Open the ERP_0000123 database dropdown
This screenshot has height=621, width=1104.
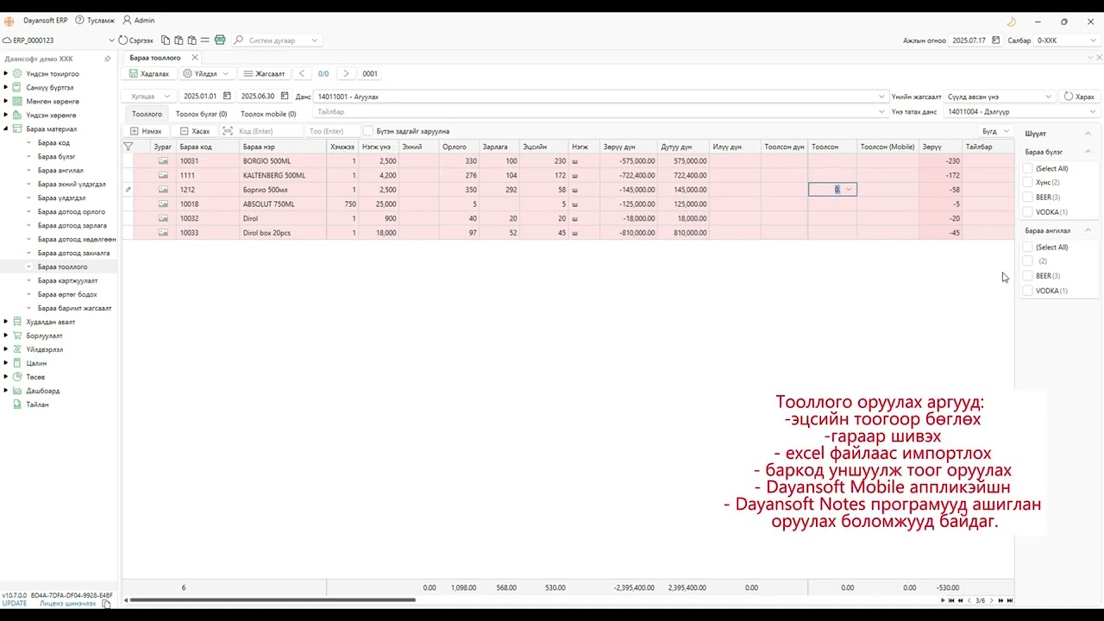(x=111, y=41)
